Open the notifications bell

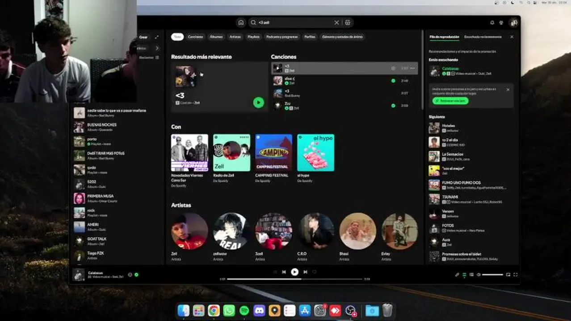click(492, 22)
